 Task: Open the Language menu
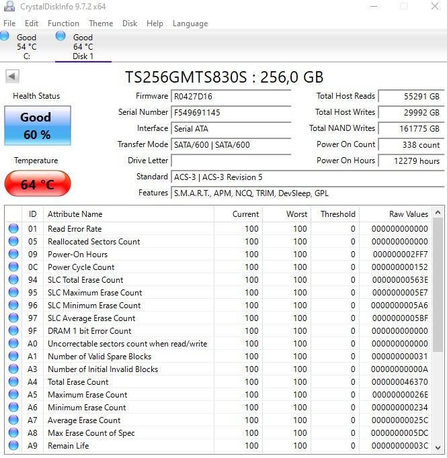(190, 24)
